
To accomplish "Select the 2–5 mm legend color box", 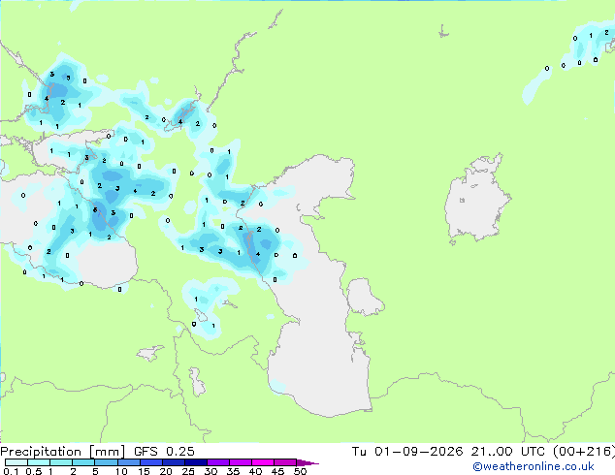I will click(83, 462).
